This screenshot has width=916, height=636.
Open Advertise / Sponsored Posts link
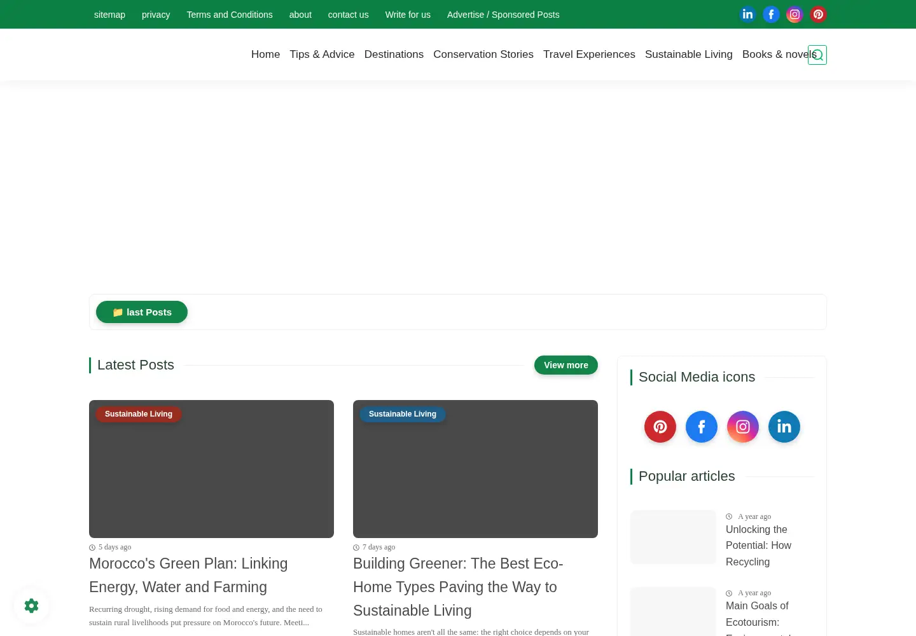[503, 15]
